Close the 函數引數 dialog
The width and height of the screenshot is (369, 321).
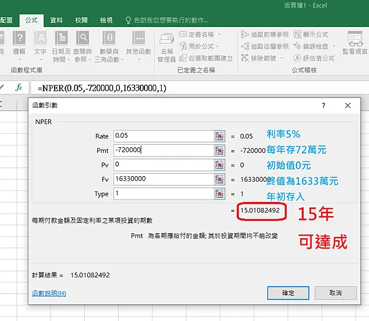348,106
